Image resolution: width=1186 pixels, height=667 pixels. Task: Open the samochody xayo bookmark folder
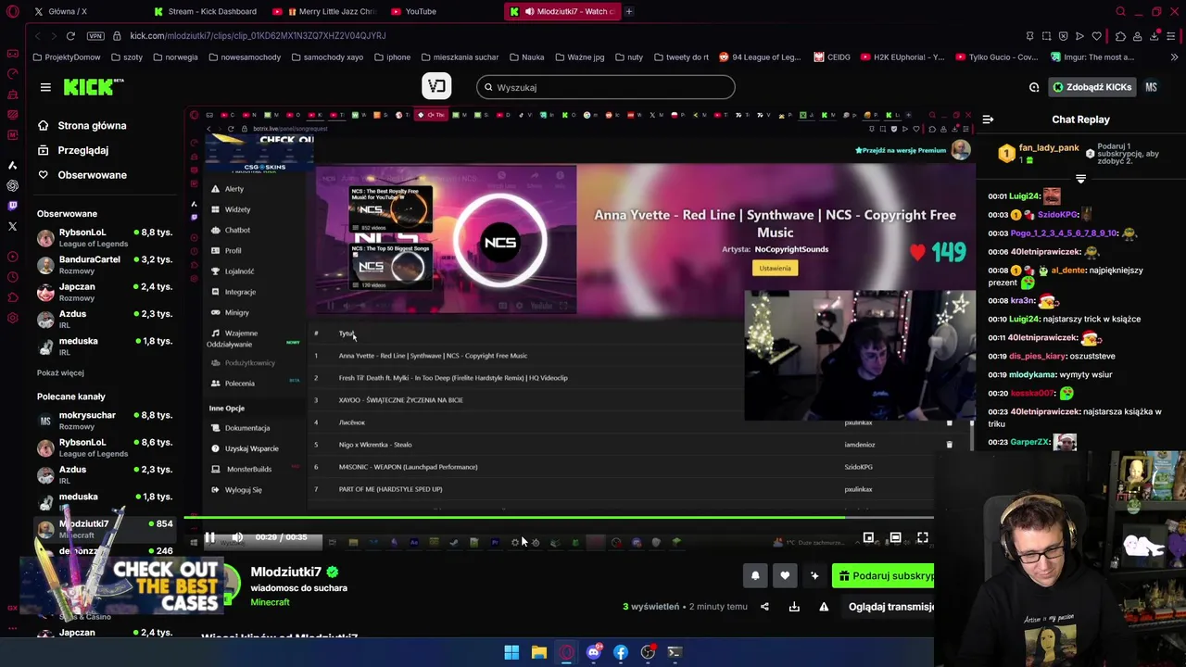click(x=327, y=57)
